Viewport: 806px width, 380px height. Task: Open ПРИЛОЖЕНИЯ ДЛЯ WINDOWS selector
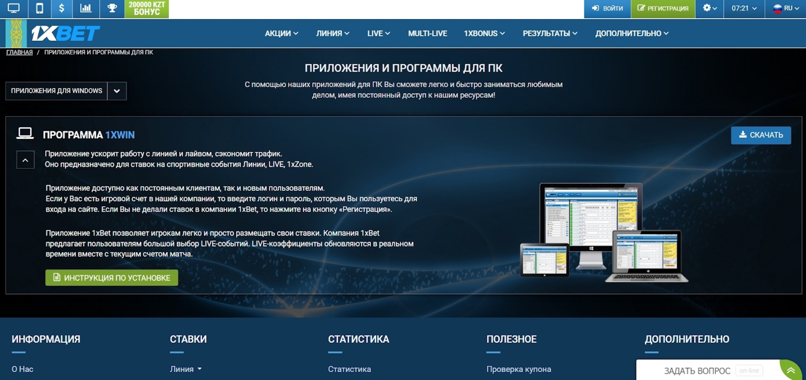click(x=56, y=91)
